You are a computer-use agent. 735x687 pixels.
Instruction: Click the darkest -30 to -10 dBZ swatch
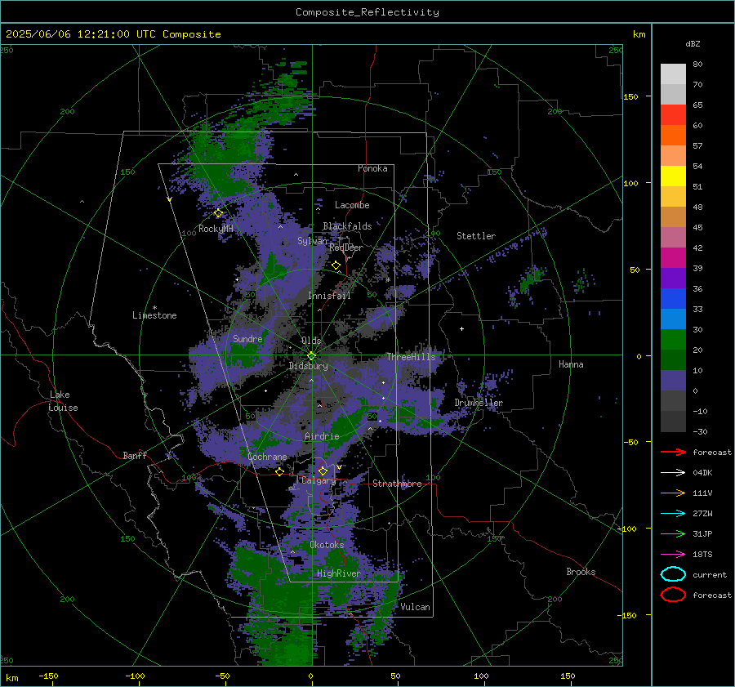673,422
